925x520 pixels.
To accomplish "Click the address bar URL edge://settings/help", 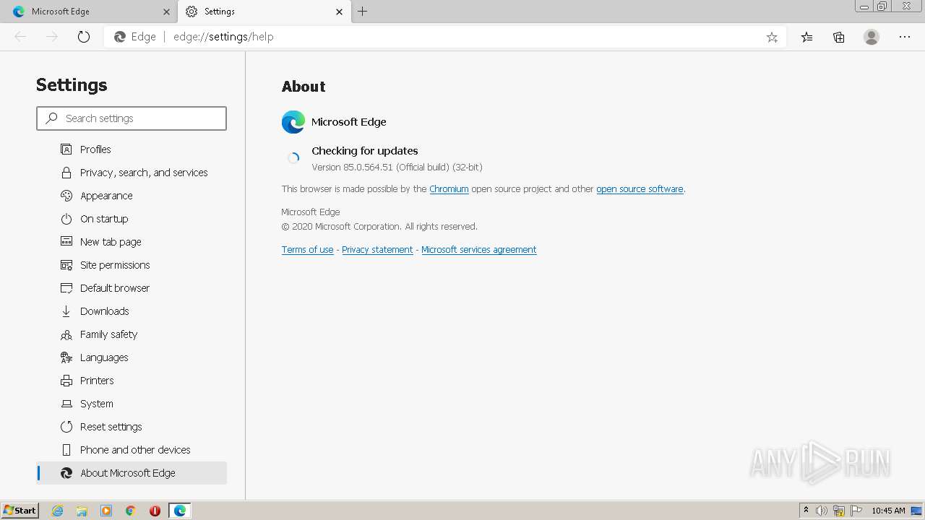I will (223, 37).
